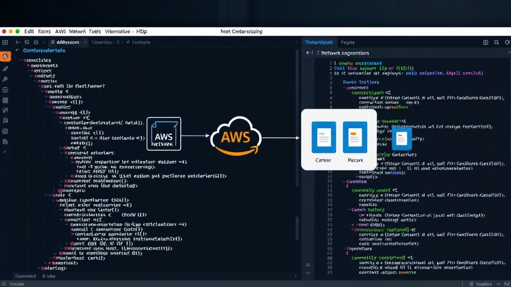The height and width of the screenshot is (287, 511).
Task: Select the pin icon in the left sidebar
Action: tap(5, 79)
